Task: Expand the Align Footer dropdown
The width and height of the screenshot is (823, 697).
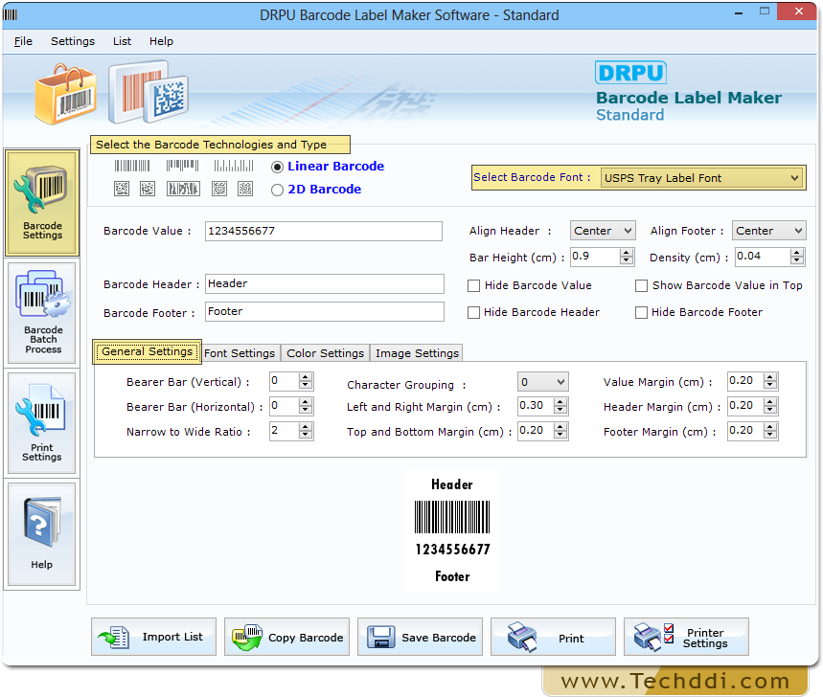Action: [x=769, y=231]
